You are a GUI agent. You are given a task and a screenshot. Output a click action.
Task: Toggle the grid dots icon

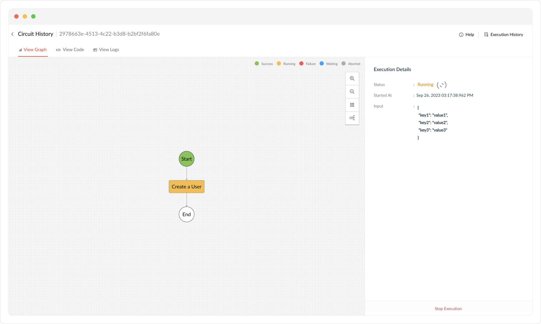tap(352, 105)
